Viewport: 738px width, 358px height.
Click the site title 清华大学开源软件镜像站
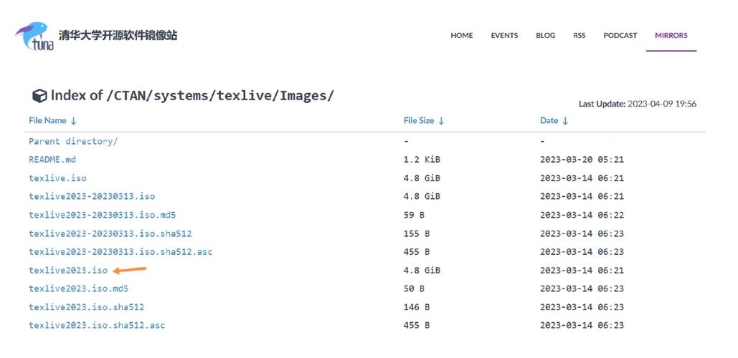118,35
